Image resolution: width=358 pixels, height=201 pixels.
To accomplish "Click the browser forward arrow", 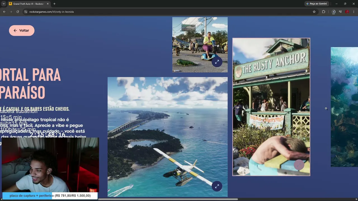I will tap(11, 12).
